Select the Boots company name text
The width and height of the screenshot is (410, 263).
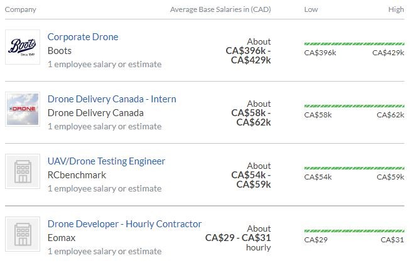click(x=60, y=51)
